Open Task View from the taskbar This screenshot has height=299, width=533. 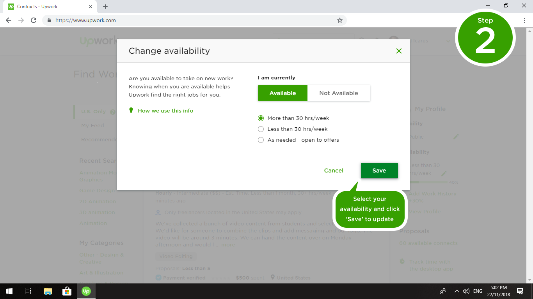click(x=28, y=291)
